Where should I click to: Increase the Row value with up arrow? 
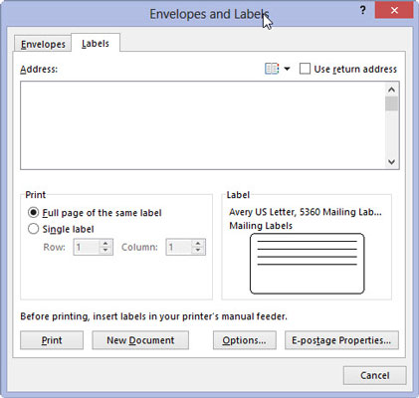point(105,244)
